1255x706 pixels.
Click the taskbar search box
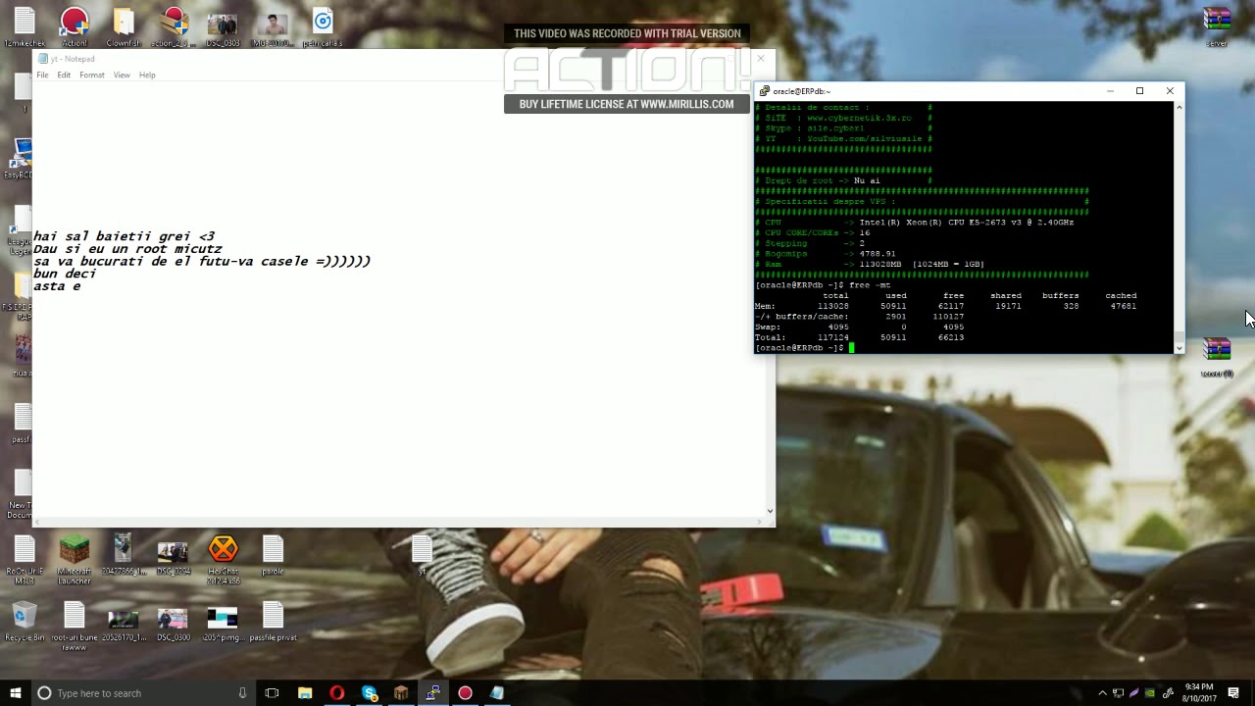coord(142,693)
